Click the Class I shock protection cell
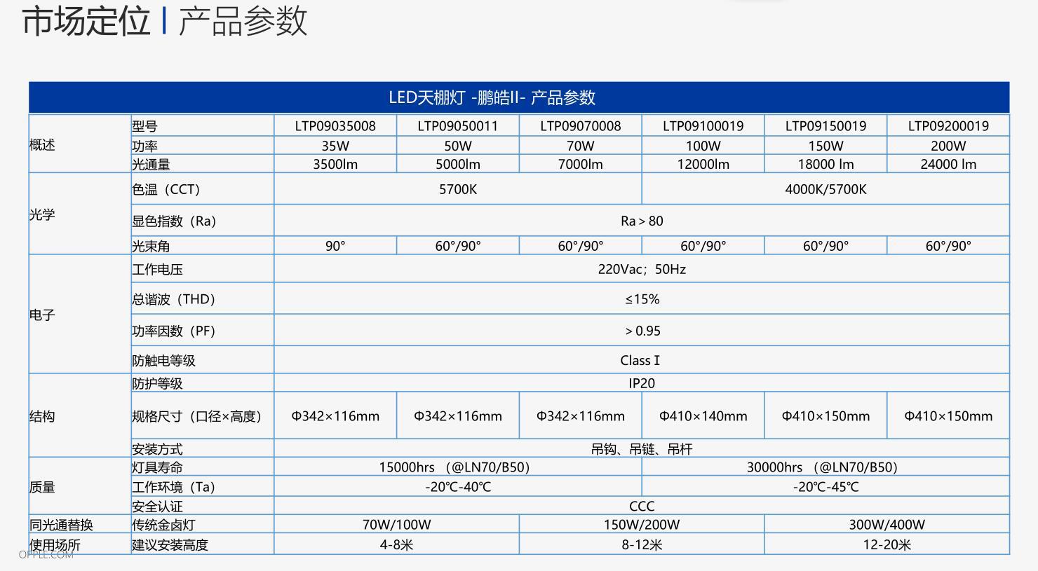The width and height of the screenshot is (1038, 571). tap(642, 360)
